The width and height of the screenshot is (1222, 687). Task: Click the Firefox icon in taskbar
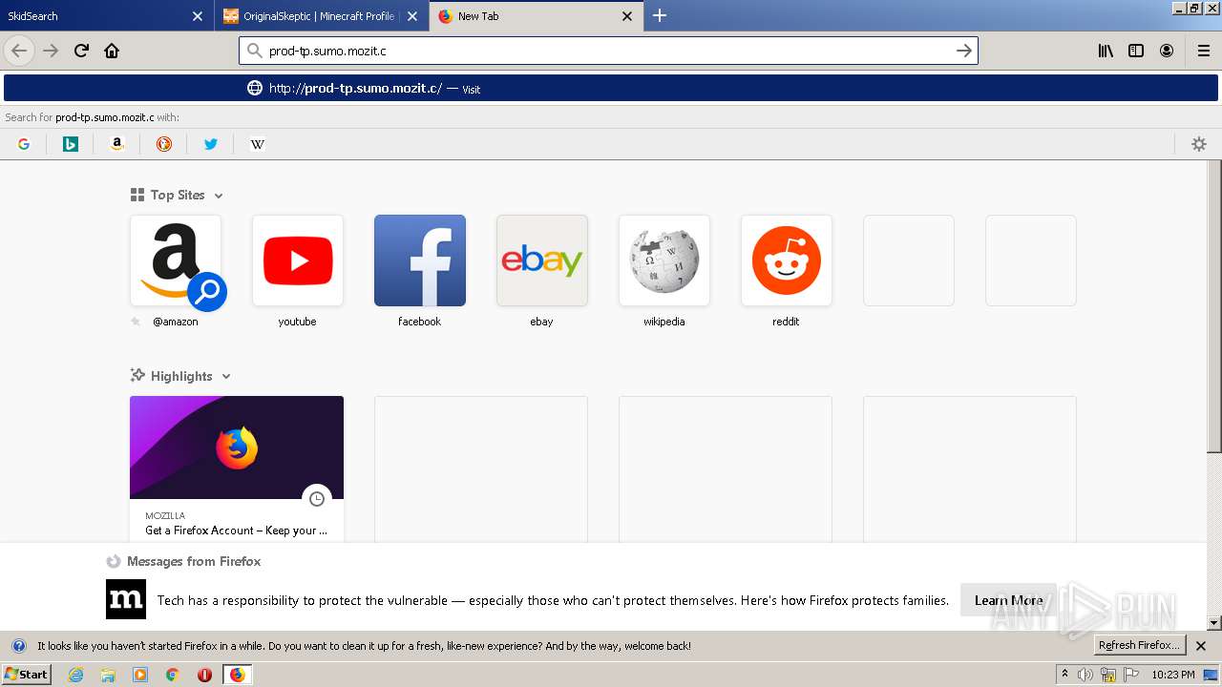(237, 675)
